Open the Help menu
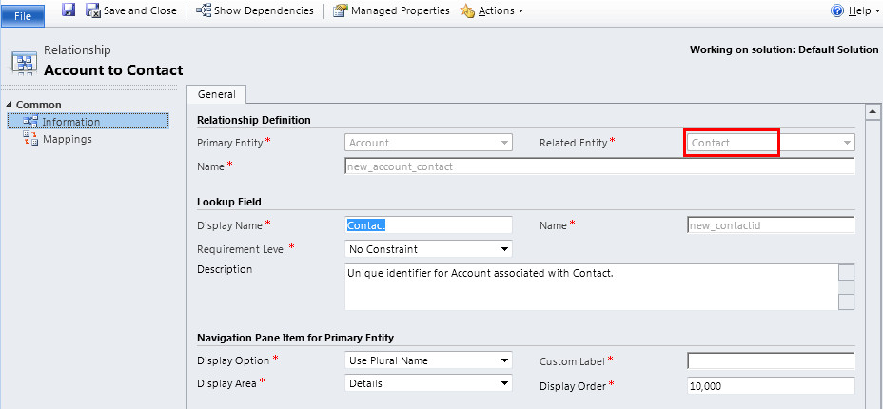 (x=863, y=10)
